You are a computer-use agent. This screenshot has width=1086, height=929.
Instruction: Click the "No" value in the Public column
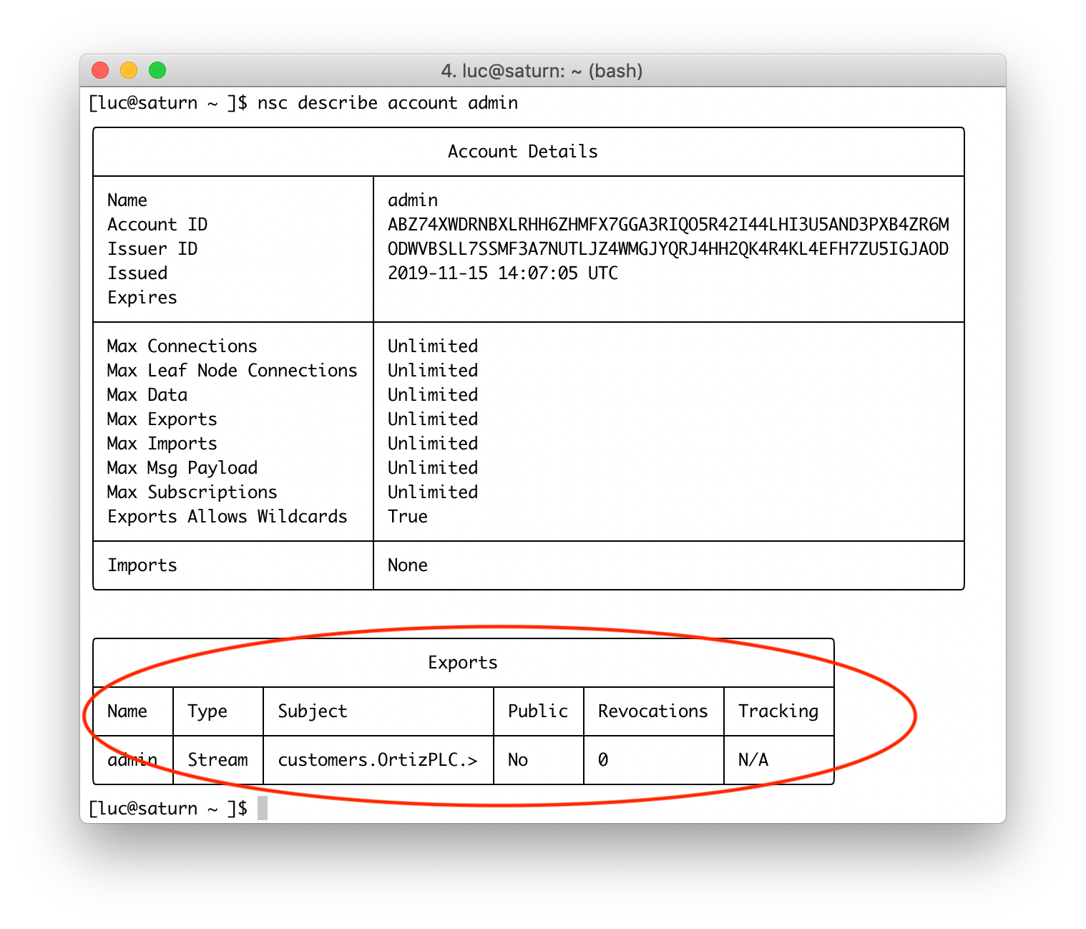click(518, 760)
